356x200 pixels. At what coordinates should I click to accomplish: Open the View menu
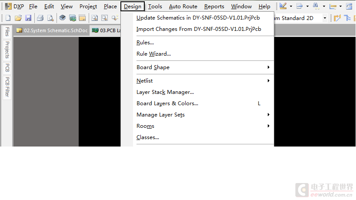pyautogui.click(x=67, y=7)
